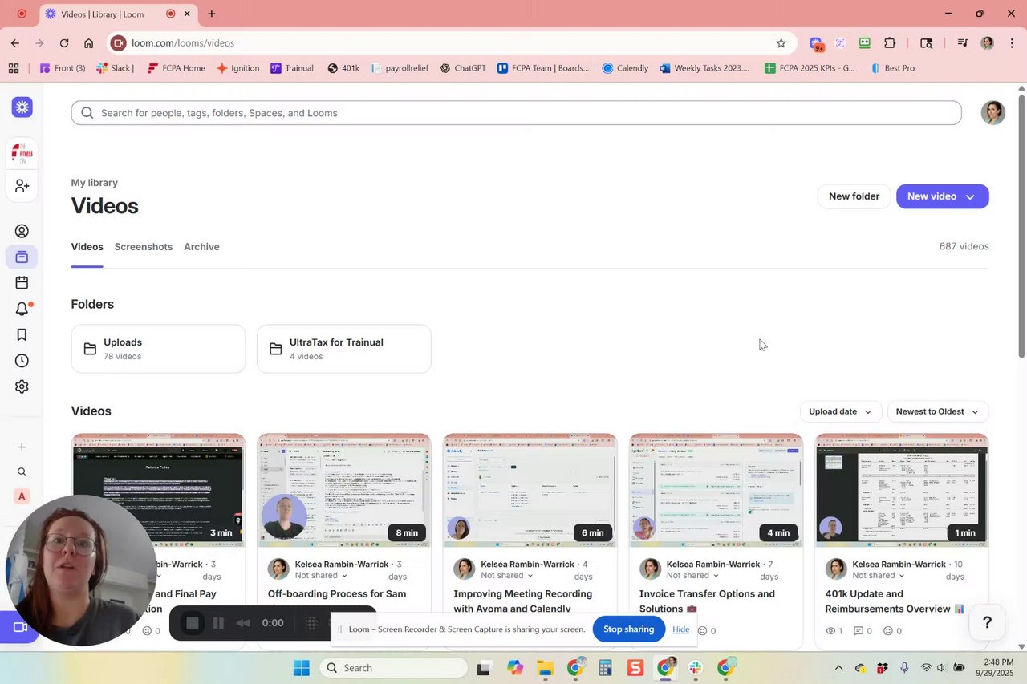Open the Settings gear in Loom sidebar
The image size is (1027, 684).
(22, 387)
